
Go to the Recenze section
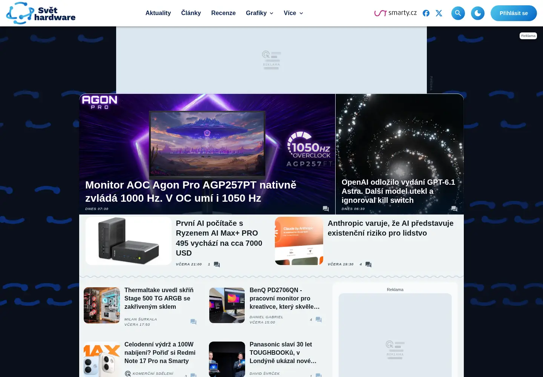coord(223,13)
